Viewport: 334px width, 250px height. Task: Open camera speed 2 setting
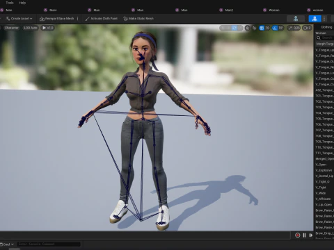click(x=307, y=28)
